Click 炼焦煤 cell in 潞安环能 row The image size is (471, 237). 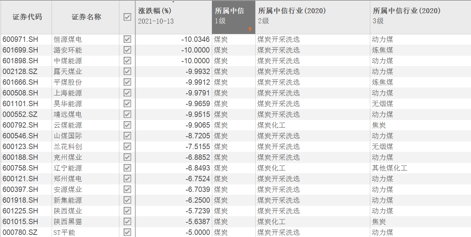(x=382, y=50)
